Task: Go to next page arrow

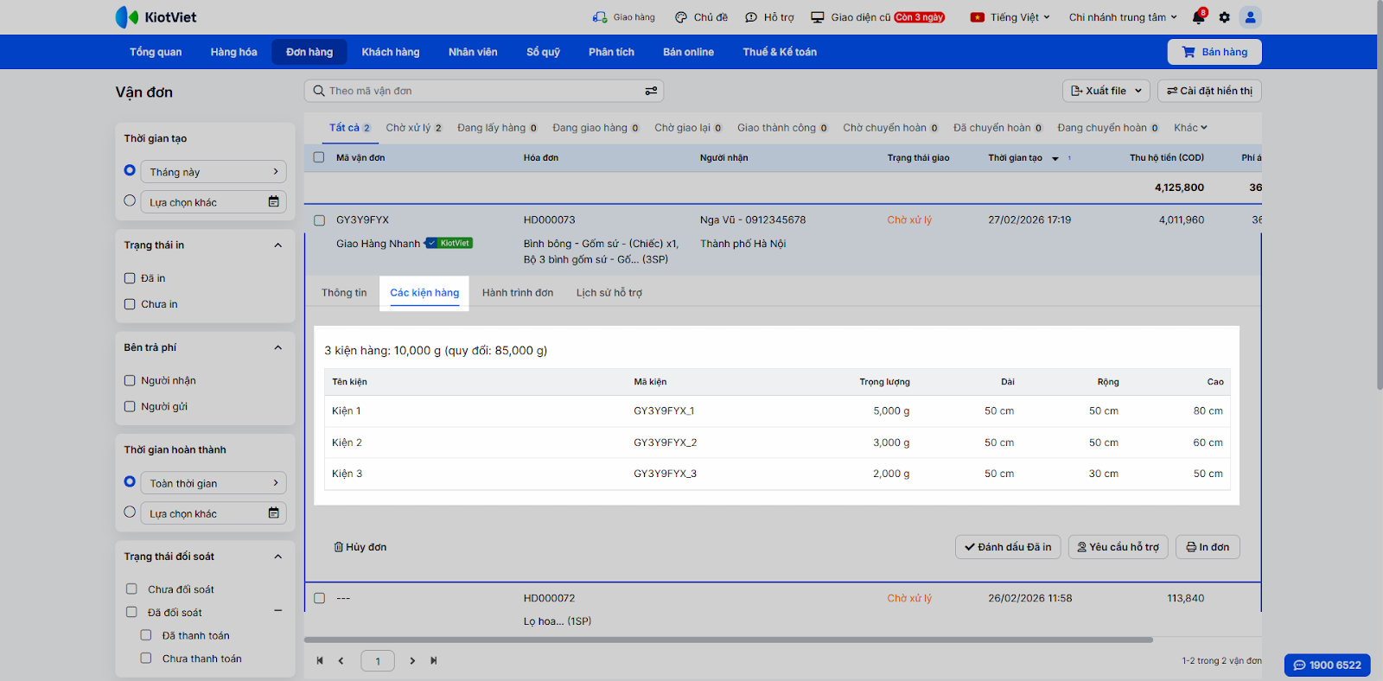Action: coord(412,661)
